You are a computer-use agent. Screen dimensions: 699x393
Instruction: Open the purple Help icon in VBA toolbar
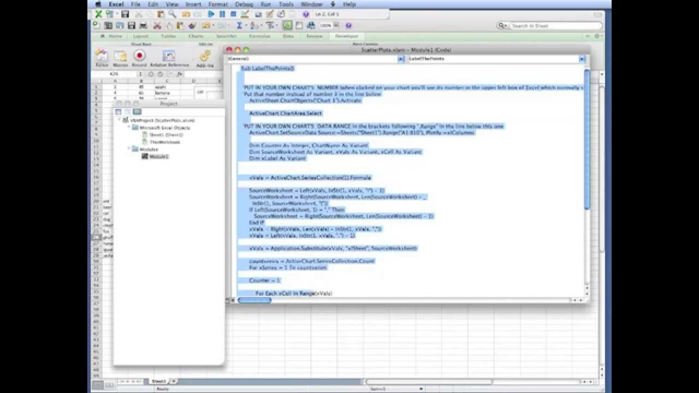(306, 14)
